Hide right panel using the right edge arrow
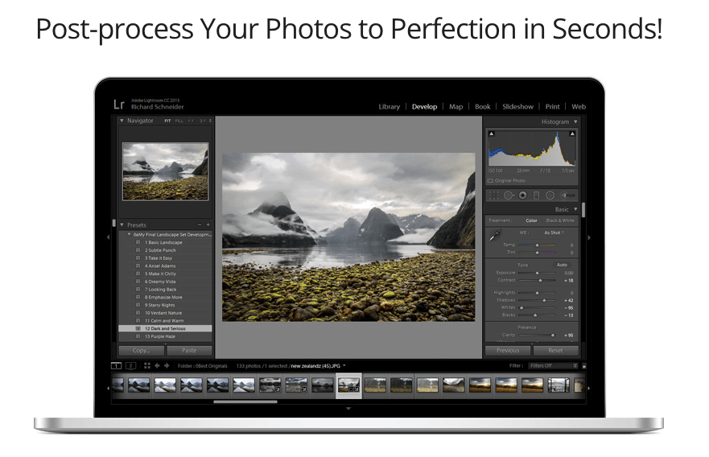 coord(589,237)
